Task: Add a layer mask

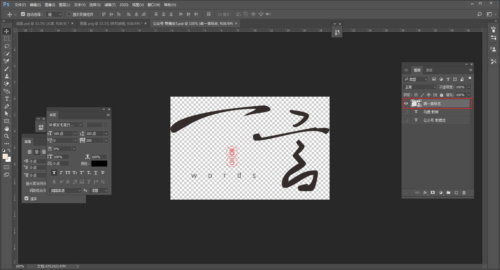Action: (433, 193)
